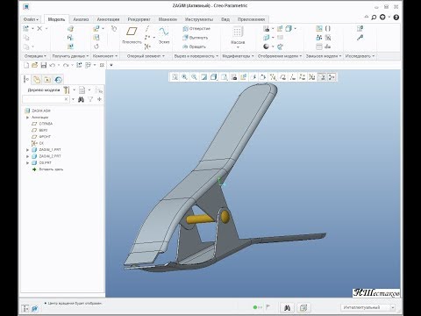Switch to the Инструменты ribbon tab

tap(199, 19)
